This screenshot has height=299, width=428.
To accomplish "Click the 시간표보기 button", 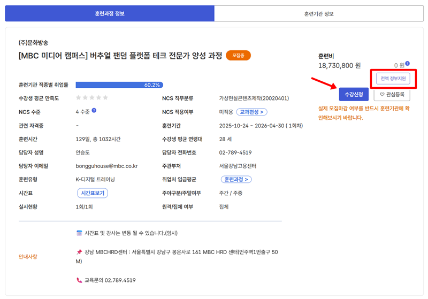I will [x=93, y=193].
